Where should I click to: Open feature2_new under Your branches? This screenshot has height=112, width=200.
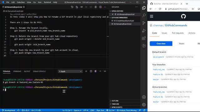pos(159,69)
